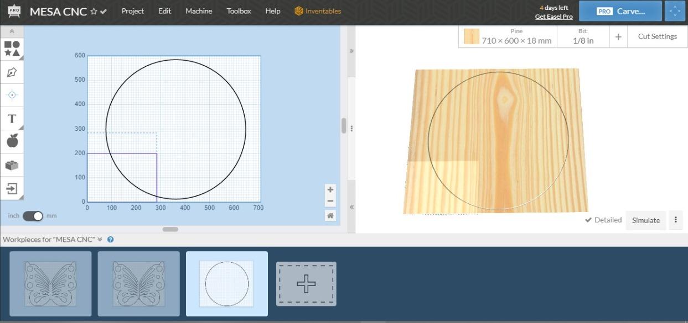Click the canvas horizontal scrollbar handle
Viewport: 688px width, 323px height.
(170, 229)
